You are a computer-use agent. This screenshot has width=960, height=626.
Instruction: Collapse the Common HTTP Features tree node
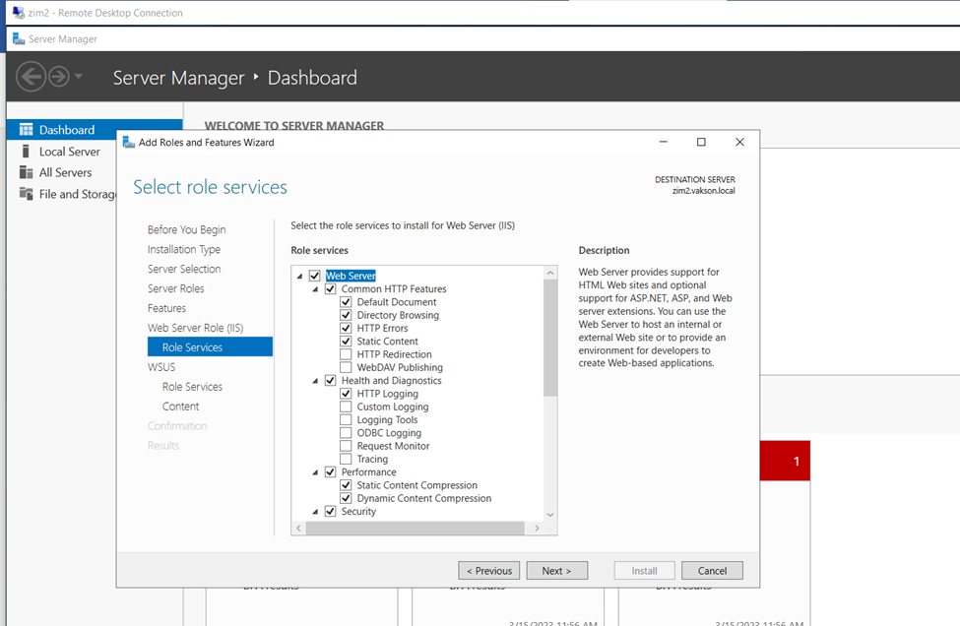(x=315, y=289)
